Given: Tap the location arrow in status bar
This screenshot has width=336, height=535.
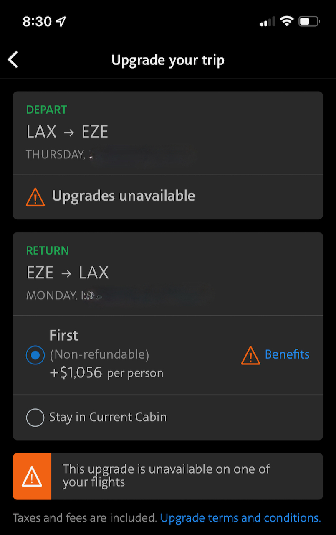Looking at the screenshot, I should [61, 22].
